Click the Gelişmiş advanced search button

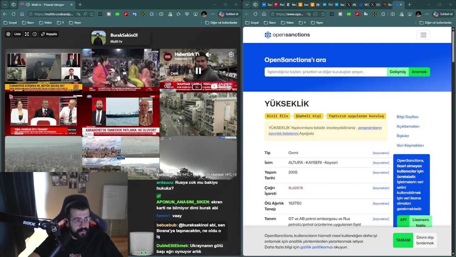tap(398, 72)
